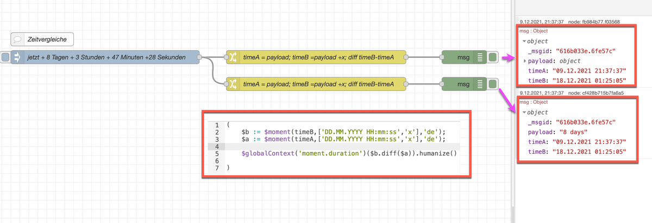
Task: Click first 'msg : Object' label in debug
Action: pyautogui.click(x=534, y=31)
